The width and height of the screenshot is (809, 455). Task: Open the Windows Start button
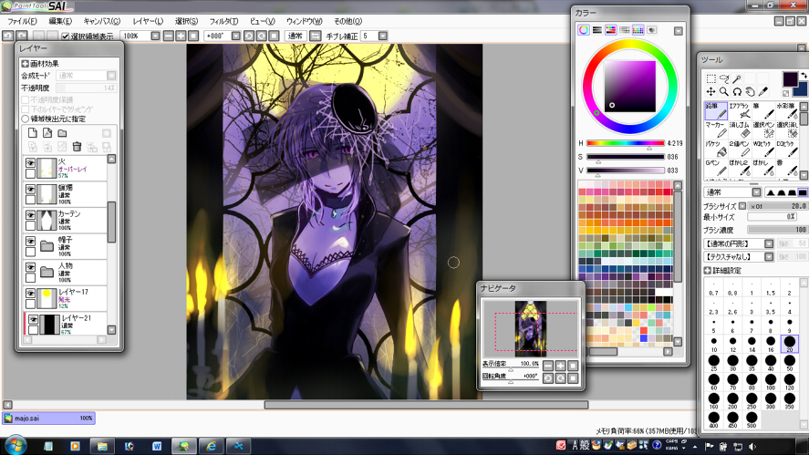15,445
